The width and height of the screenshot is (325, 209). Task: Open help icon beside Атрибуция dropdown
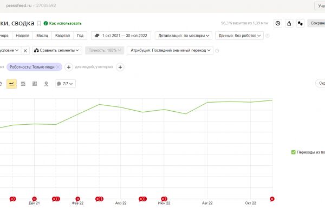217,51
